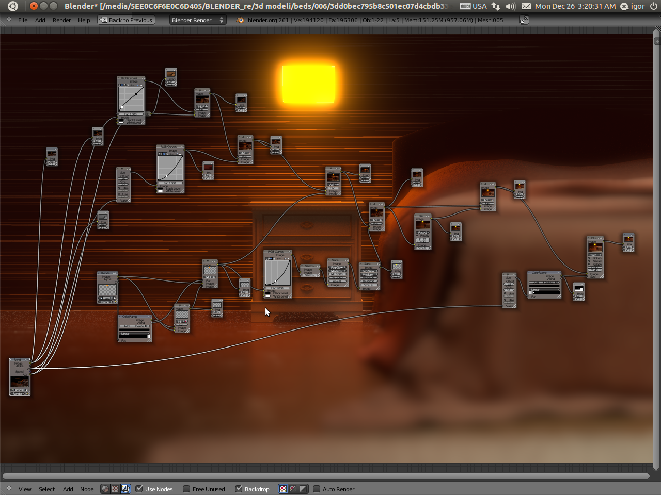Open the View menu in node editor
The height and width of the screenshot is (495, 661).
coord(25,489)
